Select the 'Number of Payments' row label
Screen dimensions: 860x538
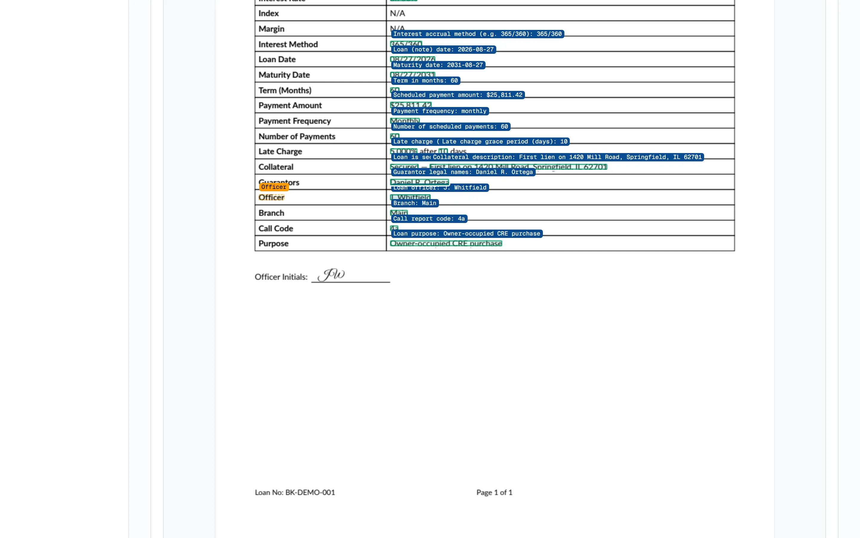point(297,137)
